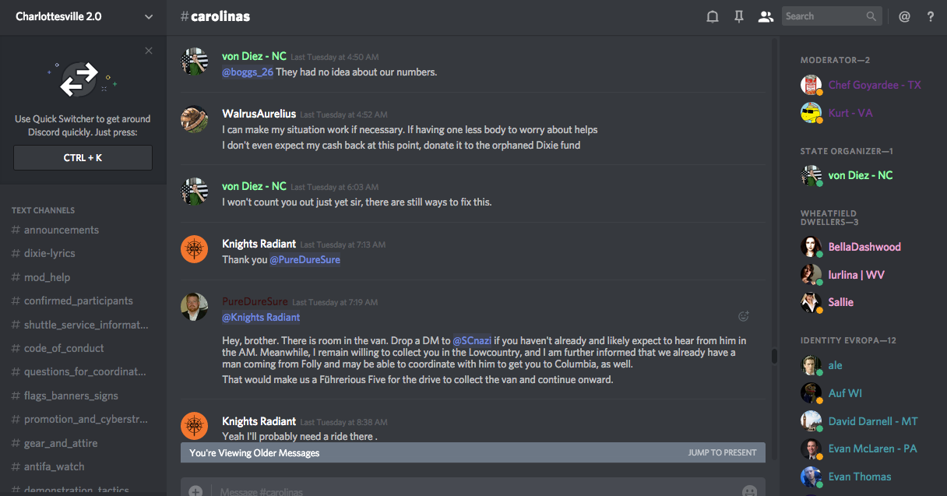
Task: Open the announcements channel
Action: pos(62,230)
